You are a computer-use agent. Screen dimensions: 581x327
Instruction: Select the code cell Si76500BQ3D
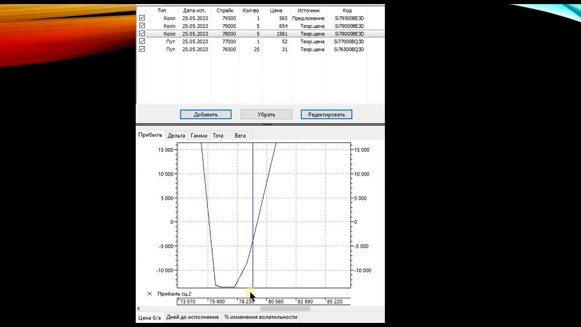349,49
